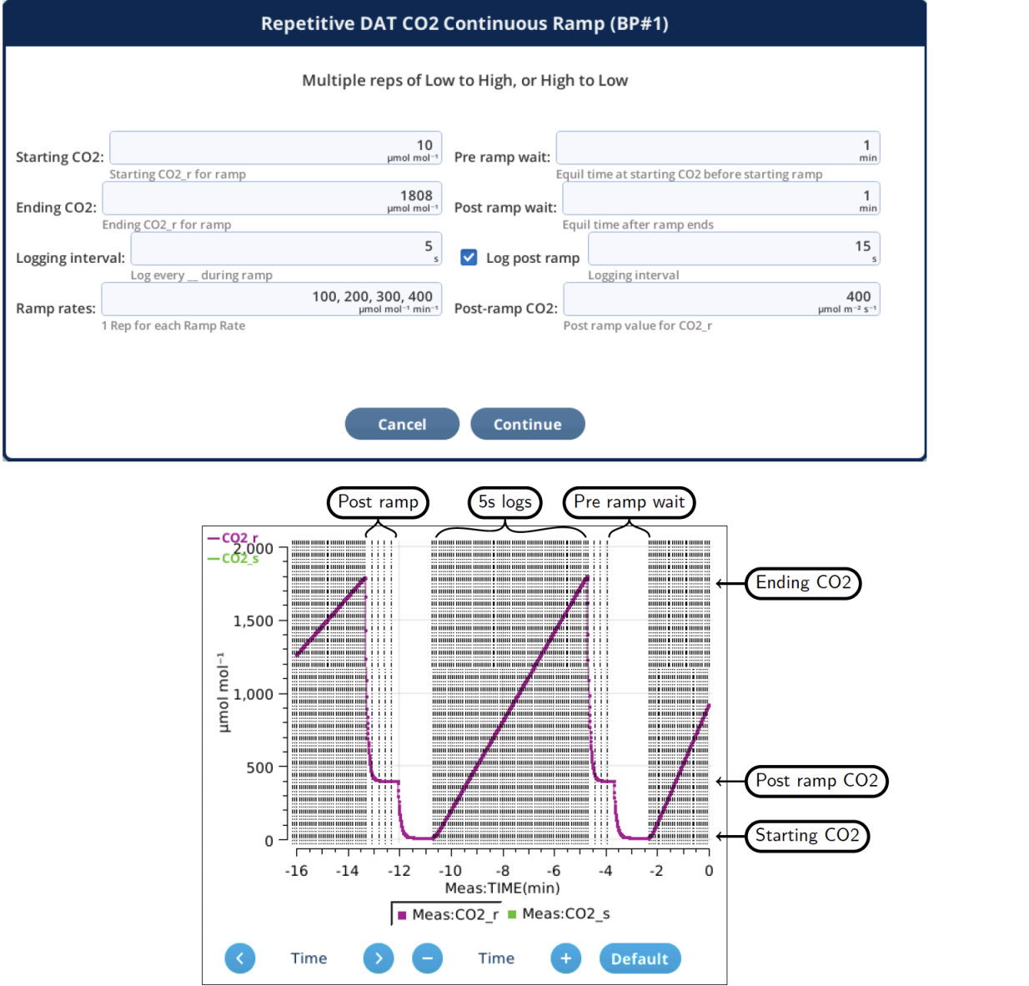
Task: Click the Ending CO2: field label
Action: click(x=56, y=208)
